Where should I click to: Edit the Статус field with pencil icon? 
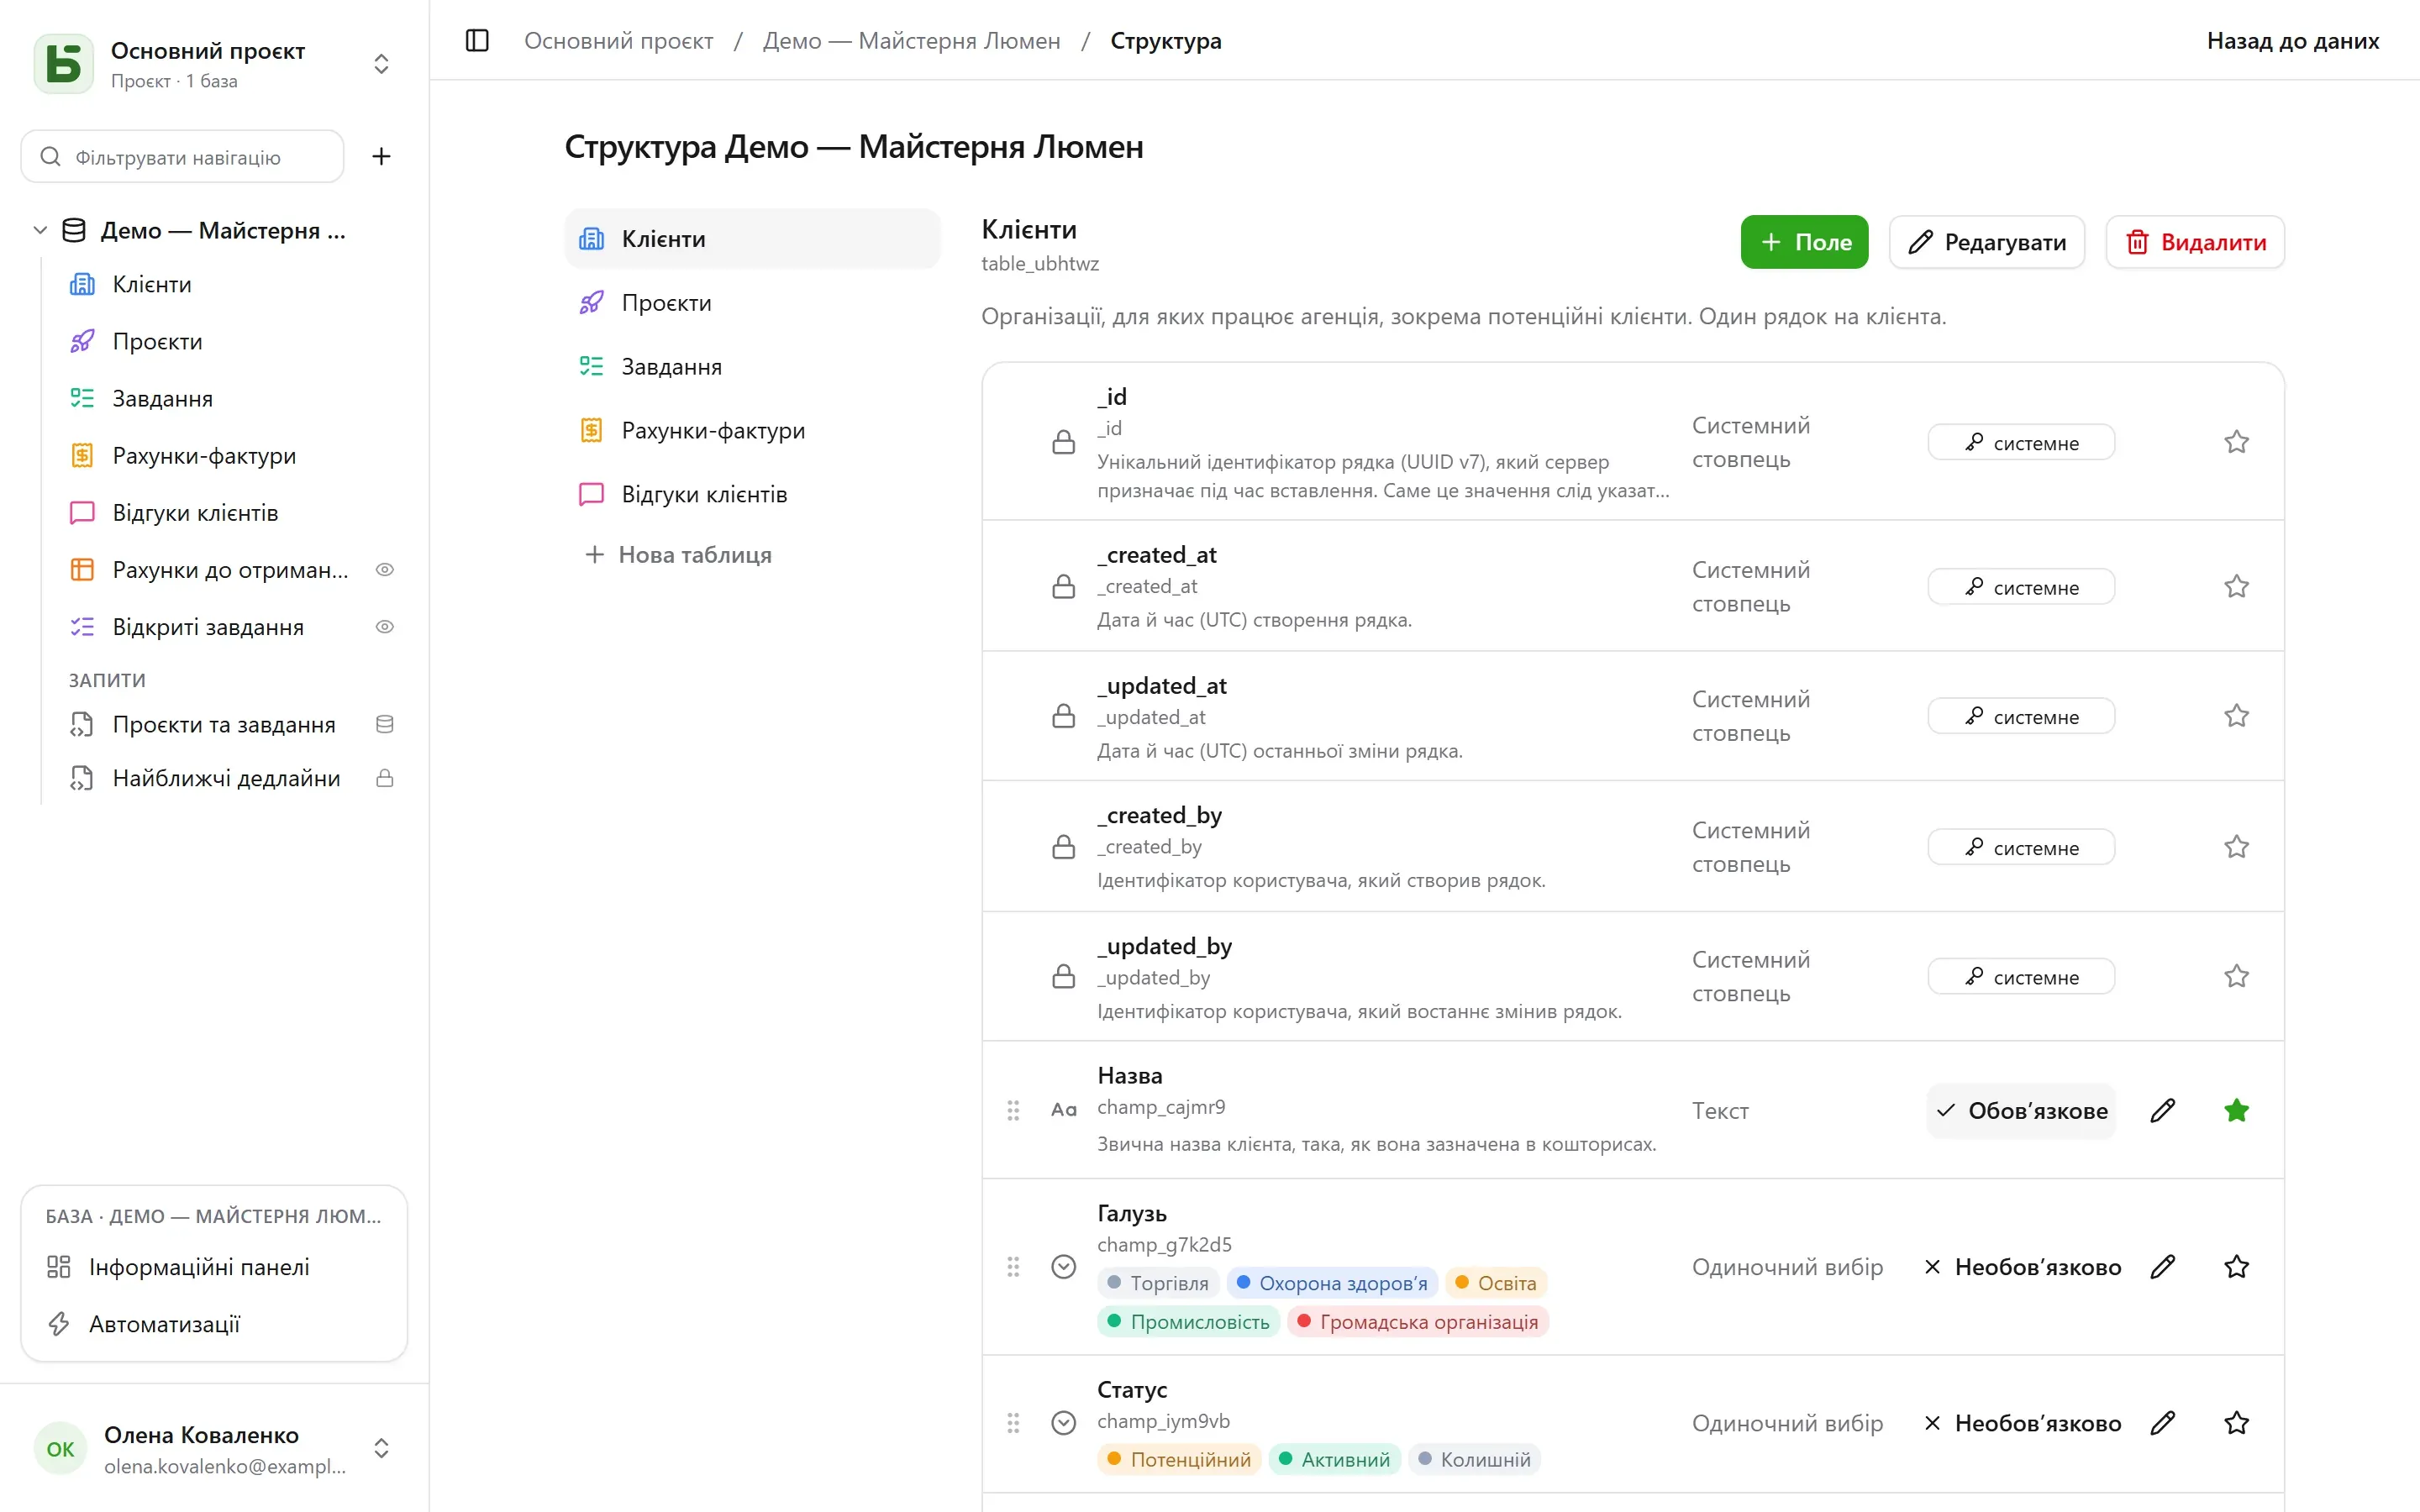[2162, 1423]
